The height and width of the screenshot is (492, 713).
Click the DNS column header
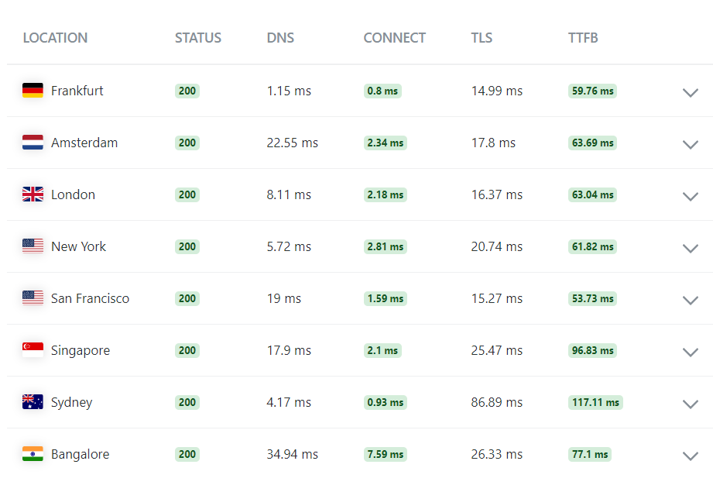pos(280,38)
